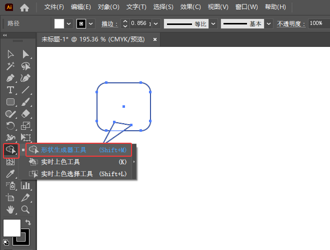The image size is (330, 250).
Task: Swap fill and stroke colors
Action: [x=28, y=222]
